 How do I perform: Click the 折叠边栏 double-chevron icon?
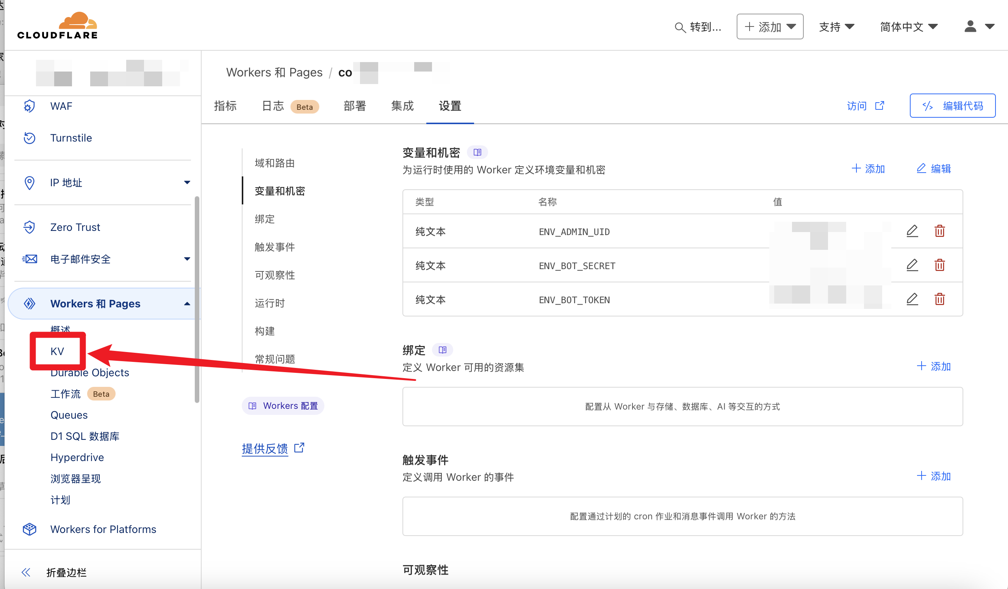click(26, 572)
